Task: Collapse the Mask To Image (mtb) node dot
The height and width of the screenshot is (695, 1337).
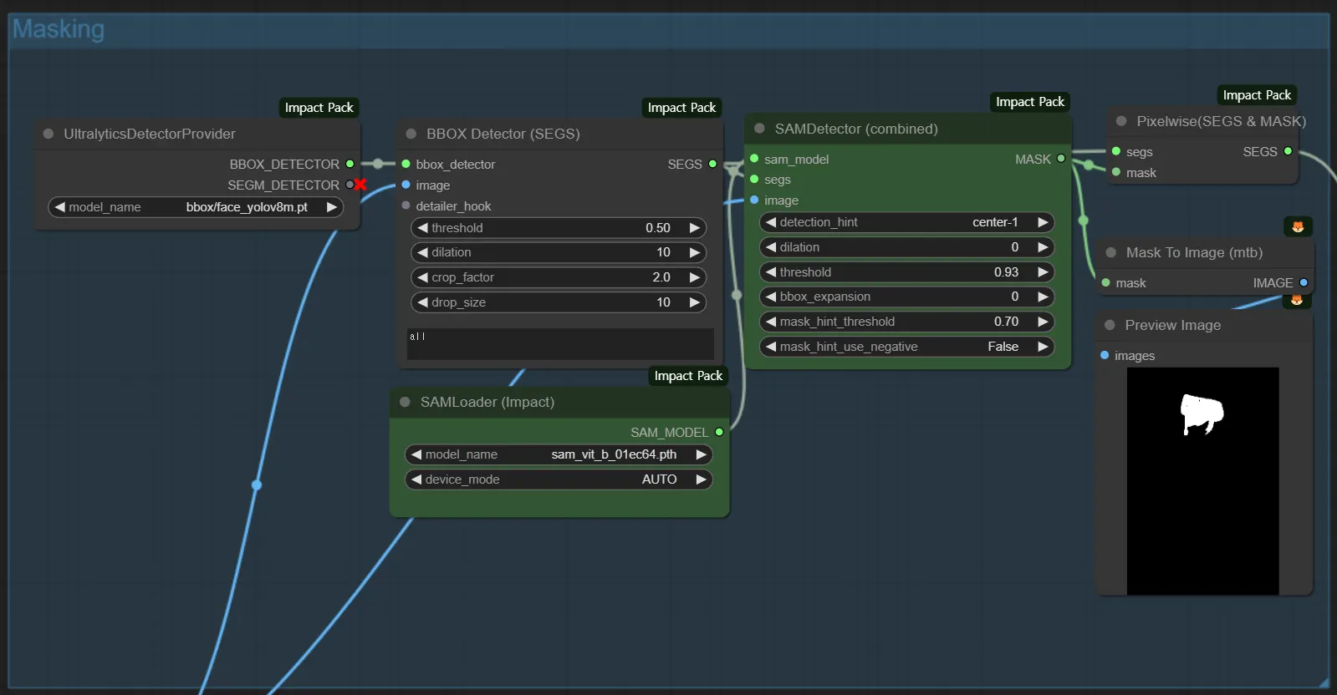Action: pyautogui.click(x=1111, y=252)
